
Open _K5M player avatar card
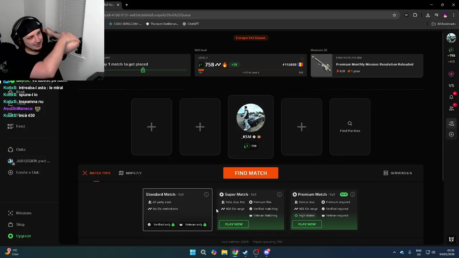[x=251, y=127]
